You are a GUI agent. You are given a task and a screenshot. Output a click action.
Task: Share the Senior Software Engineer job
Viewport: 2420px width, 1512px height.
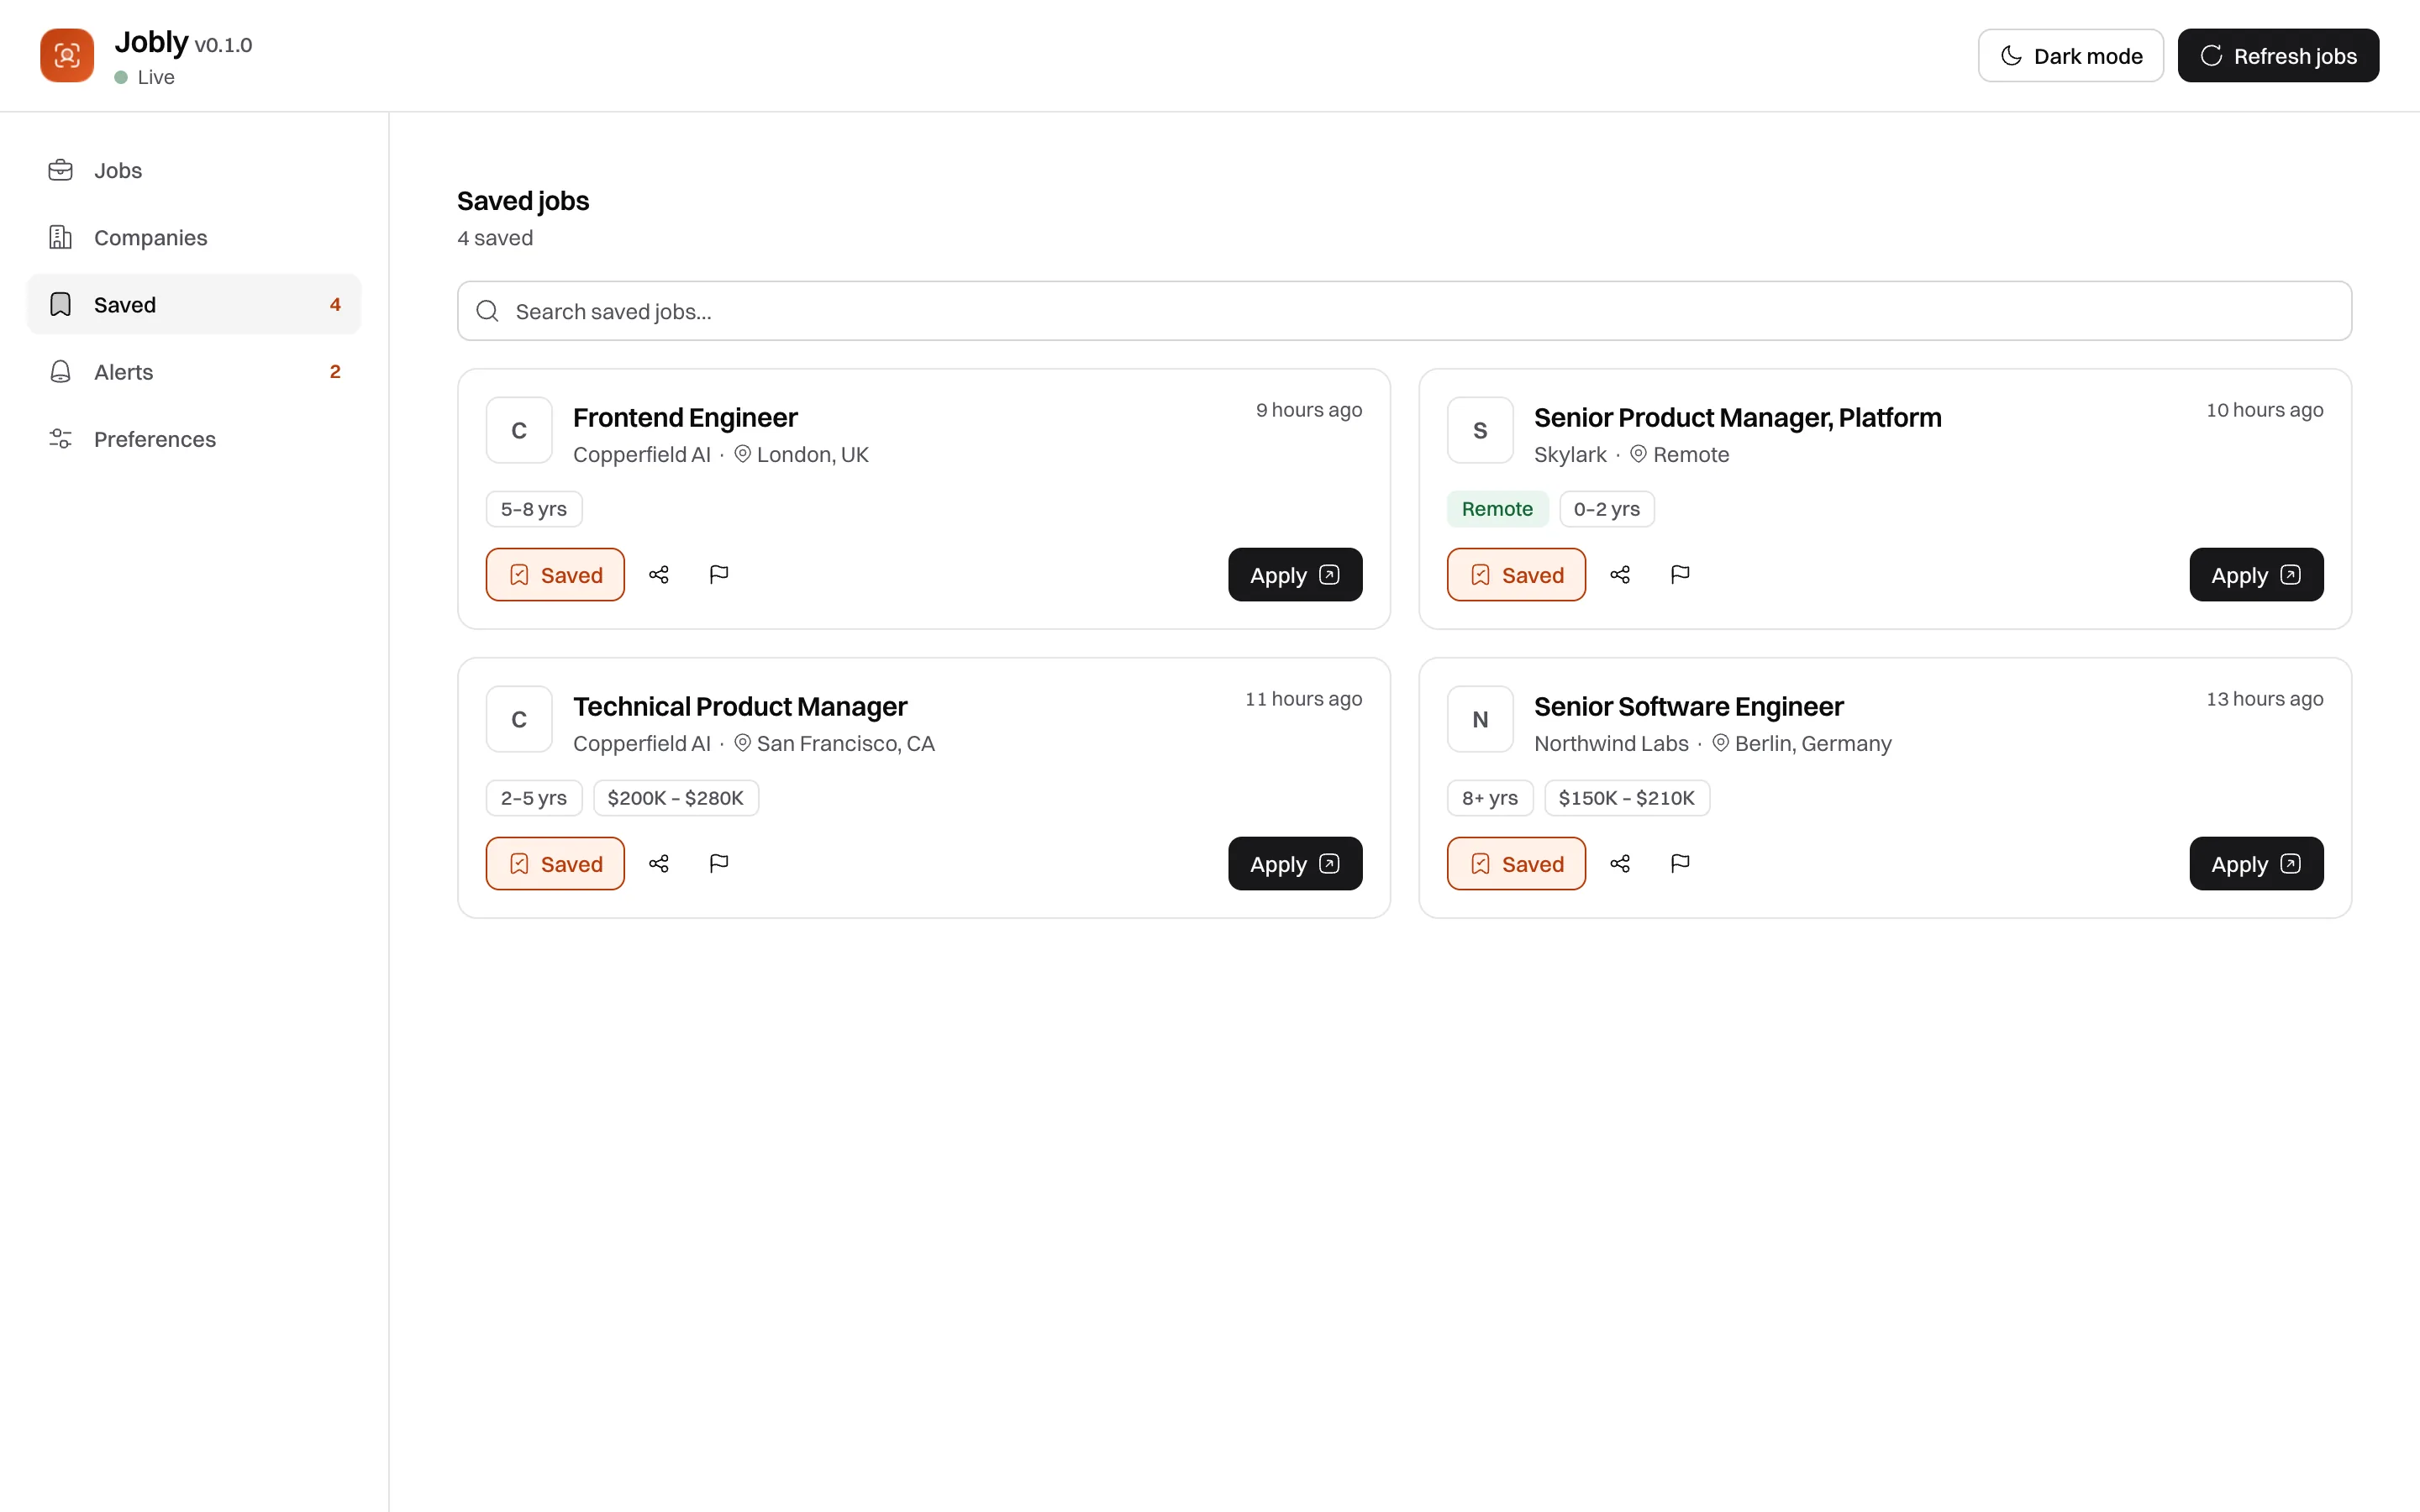point(1620,863)
